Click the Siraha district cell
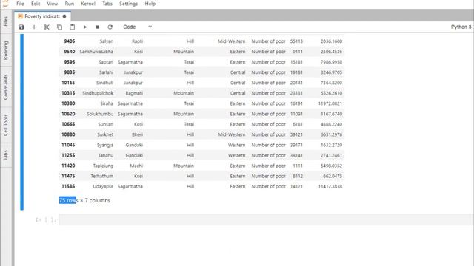 [107, 103]
